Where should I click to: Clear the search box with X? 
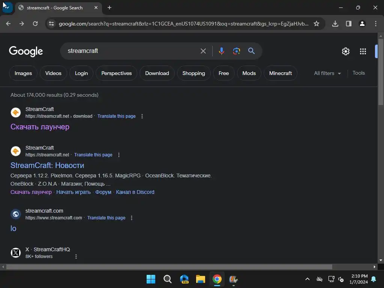point(203,51)
